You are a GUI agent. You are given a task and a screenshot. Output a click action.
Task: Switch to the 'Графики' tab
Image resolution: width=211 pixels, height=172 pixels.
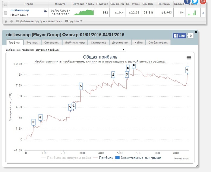tap(15, 43)
